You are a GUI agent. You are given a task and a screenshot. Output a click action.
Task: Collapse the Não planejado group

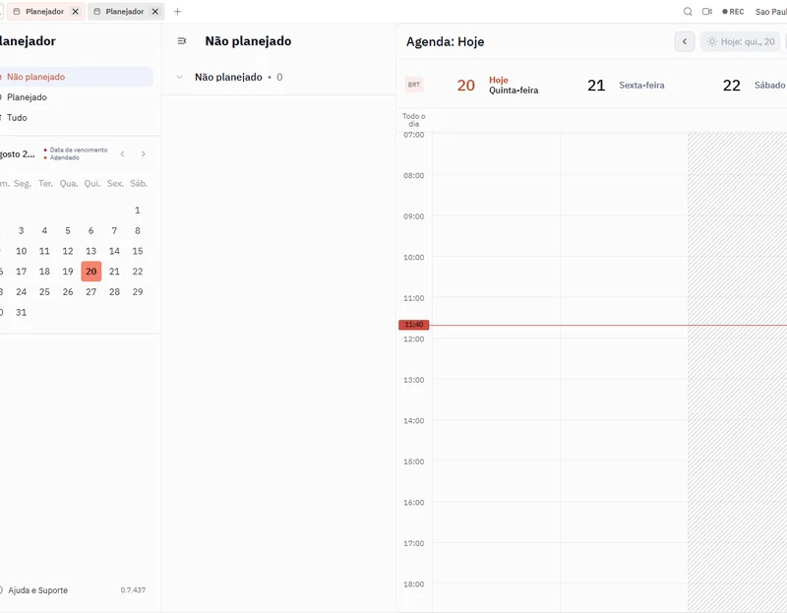coord(179,77)
